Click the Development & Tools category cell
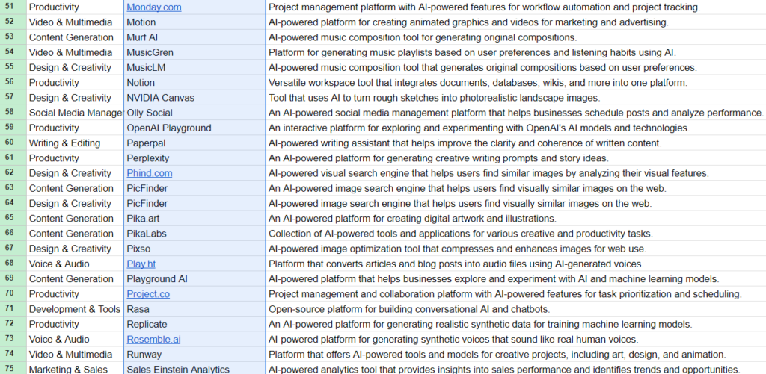766x374 pixels. tap(75, 310)
